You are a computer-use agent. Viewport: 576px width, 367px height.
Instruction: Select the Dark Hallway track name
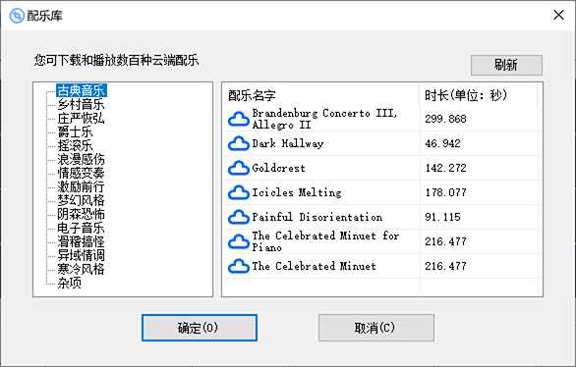[288, 143]
